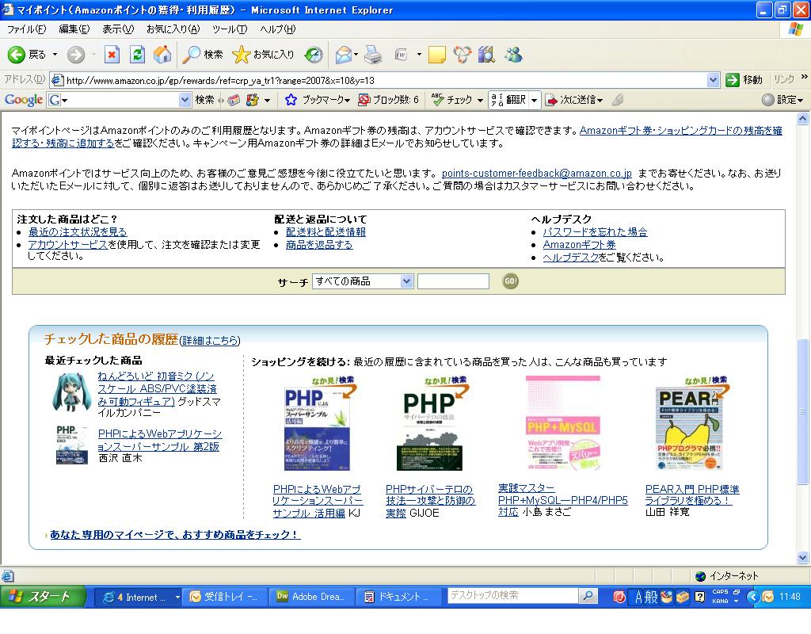Open the アカウントサービス link
Screen dimensions: 811x634
68,244
